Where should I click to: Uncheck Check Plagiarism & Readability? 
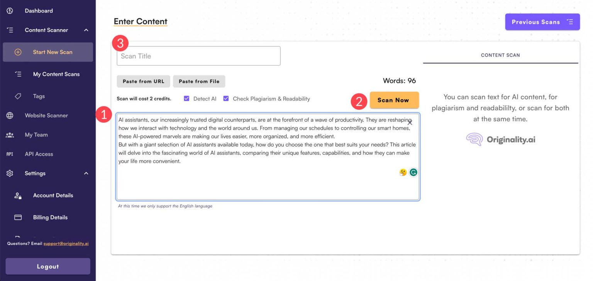[226, 98]
